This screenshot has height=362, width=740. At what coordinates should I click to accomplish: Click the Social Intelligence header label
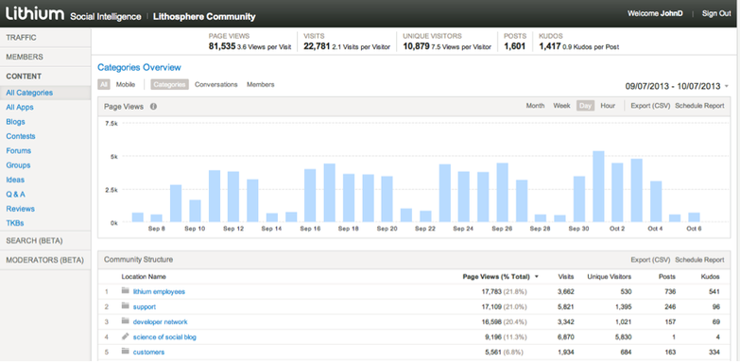106,16
